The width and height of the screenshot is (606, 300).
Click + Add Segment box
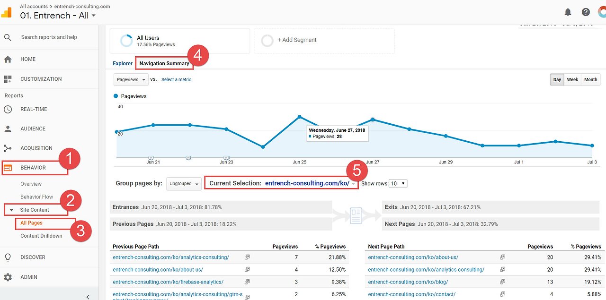coord(324,41)
